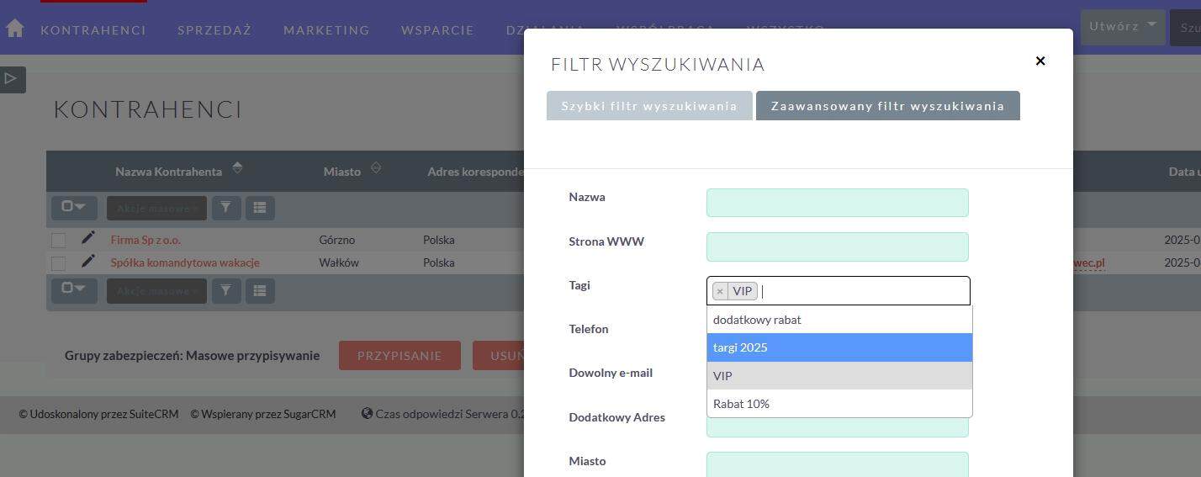This screenshot has height=477, width=1201.
Task: Remove the VIP tag with its x
Action: (x=720, y=291)
